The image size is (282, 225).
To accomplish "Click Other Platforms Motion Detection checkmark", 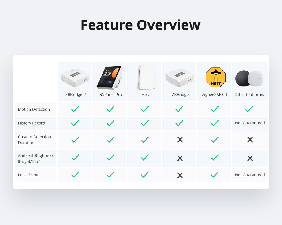I will [249, 109].
